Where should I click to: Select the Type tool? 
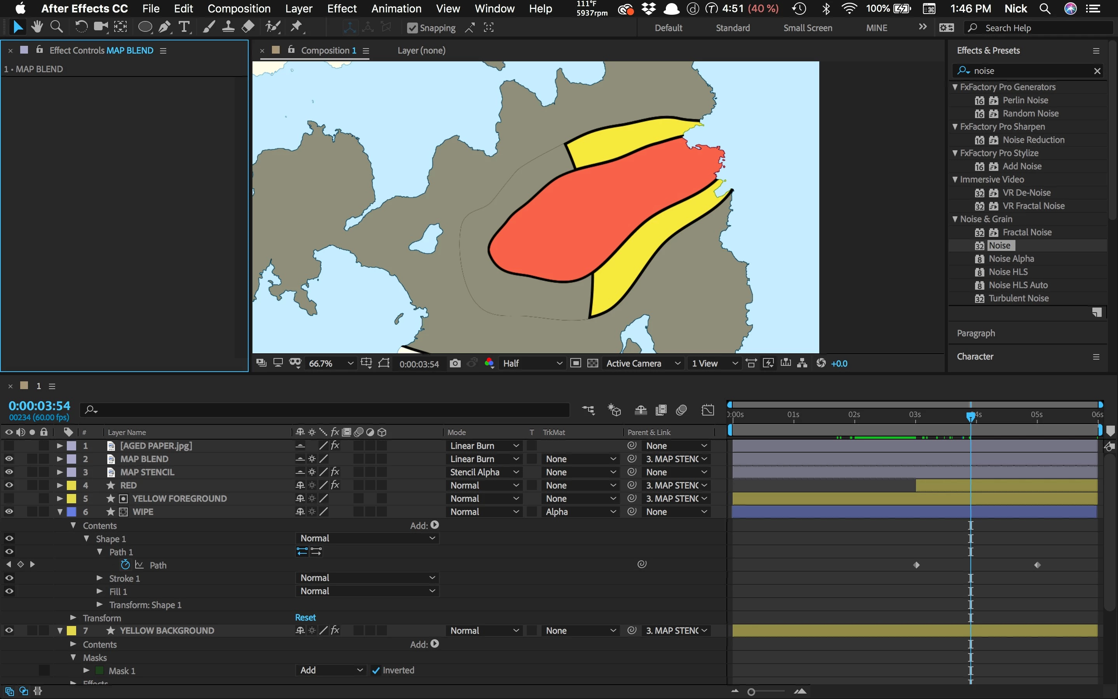coord(184,27)
